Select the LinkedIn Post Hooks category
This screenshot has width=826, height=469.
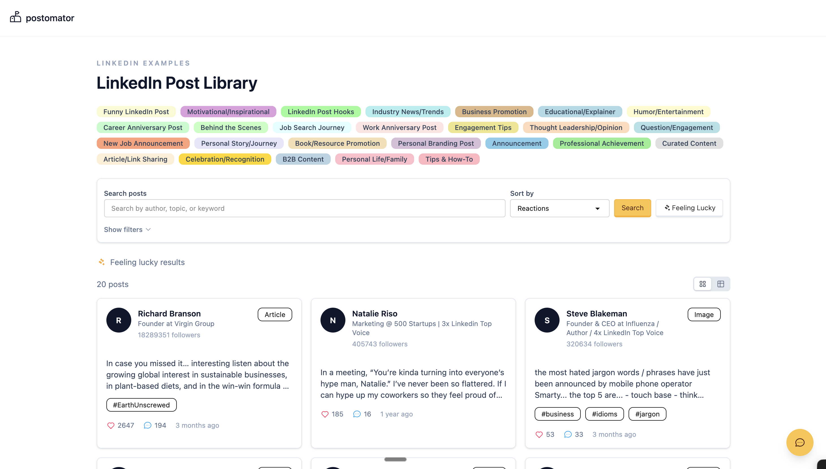point(320,111)
